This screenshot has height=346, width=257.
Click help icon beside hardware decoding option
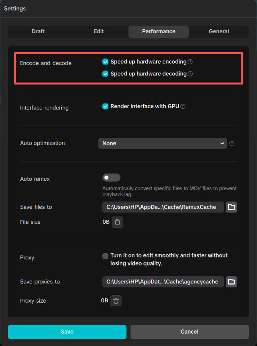pyautogui.click(x=190, y=74)
